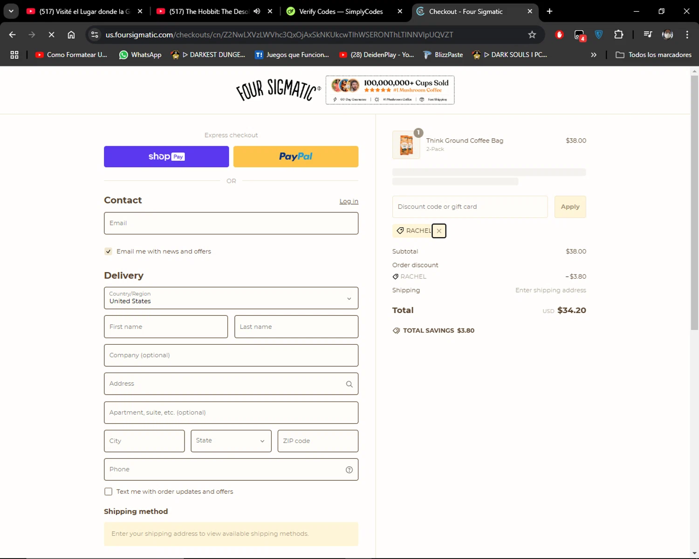Open the browser profile avatar
The width and height of the screenshot is (699, 559).
(x=667, y=34)
